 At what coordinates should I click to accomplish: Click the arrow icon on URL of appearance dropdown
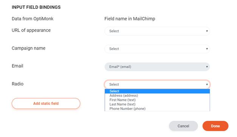(207, 31)
